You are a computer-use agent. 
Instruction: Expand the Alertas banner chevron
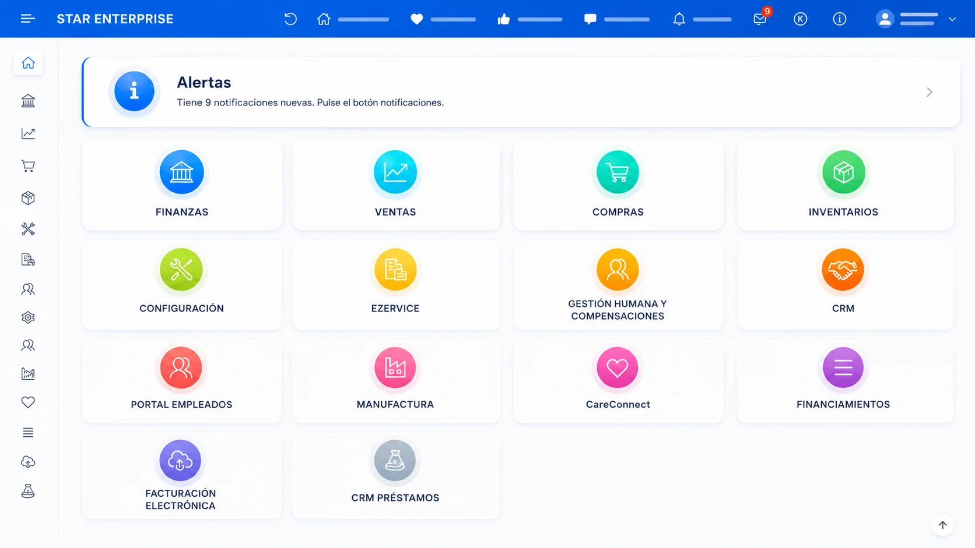click(930, 92)
